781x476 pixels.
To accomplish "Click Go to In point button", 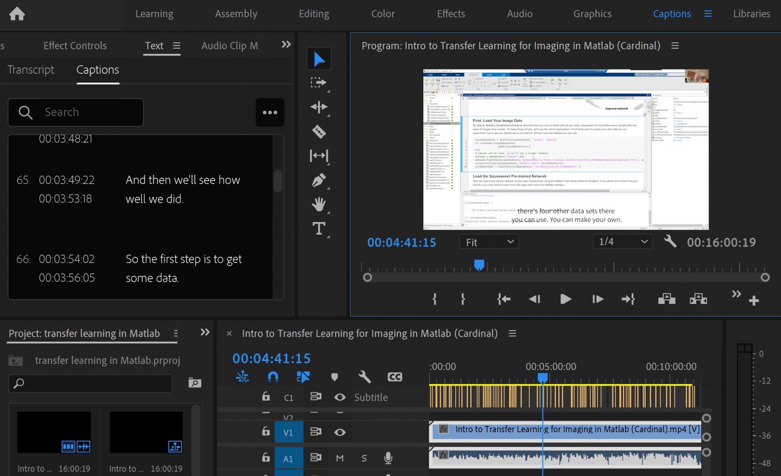I will pyautogui.click(x=504, y=299).
